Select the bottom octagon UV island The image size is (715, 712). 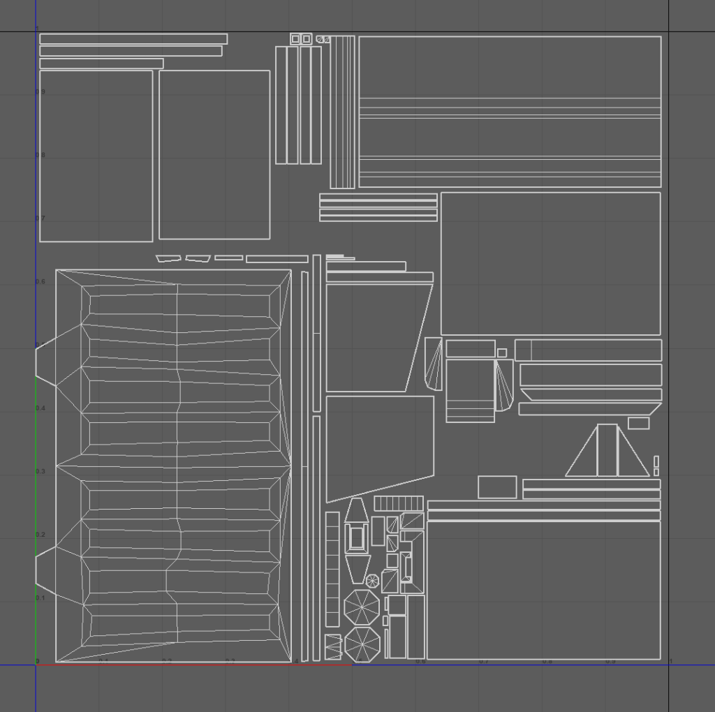pyautogui.click(x=362, y=644)
